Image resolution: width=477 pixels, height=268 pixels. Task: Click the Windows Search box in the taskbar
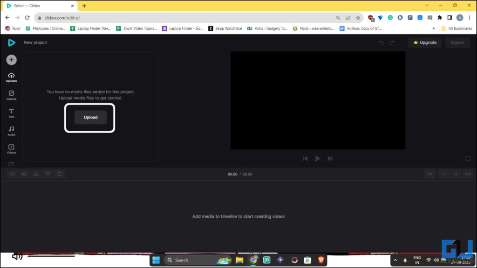[x=191, y=260]
